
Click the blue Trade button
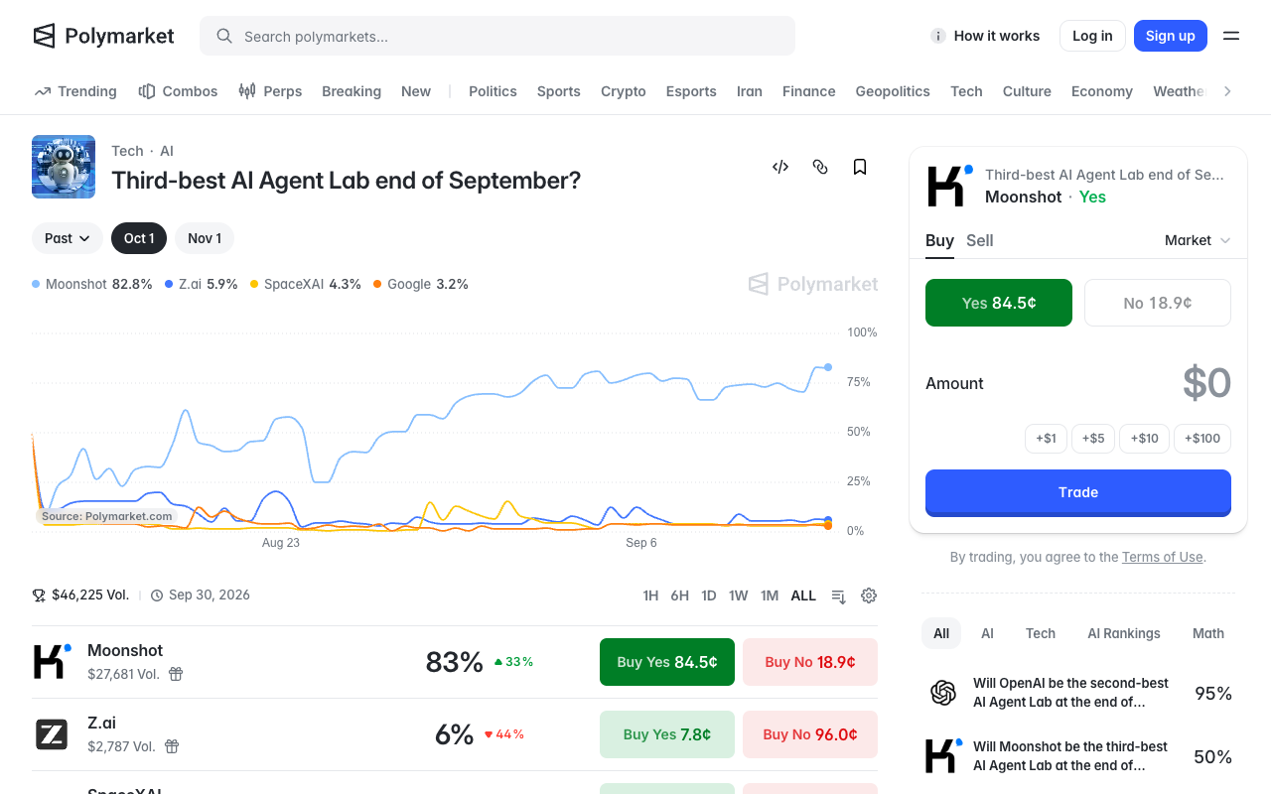pyautogui.click(x=1078, y=492)
